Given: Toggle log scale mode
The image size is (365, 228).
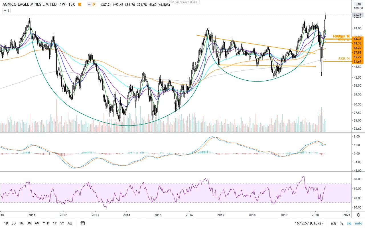Looking at the screenshot, I should pyautogui.click(x=349, y=223).
